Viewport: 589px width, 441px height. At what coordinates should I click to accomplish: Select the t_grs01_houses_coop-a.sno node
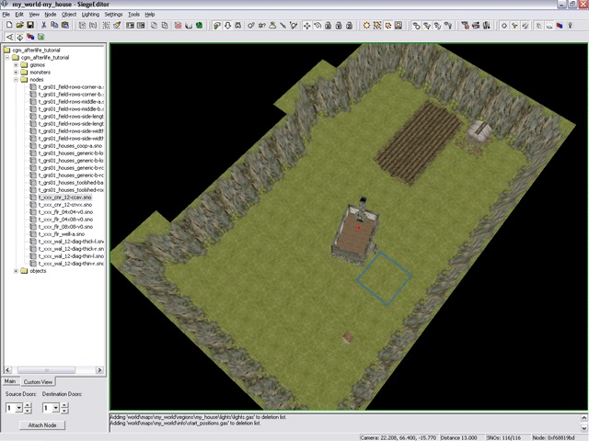pos(70,146)
